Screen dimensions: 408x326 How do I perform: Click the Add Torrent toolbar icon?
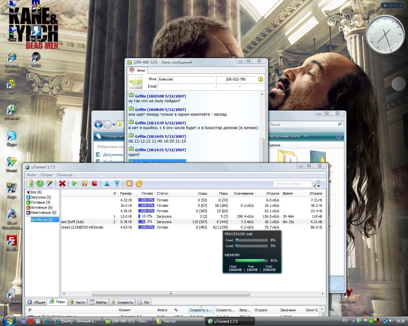[x=30, y=183]
